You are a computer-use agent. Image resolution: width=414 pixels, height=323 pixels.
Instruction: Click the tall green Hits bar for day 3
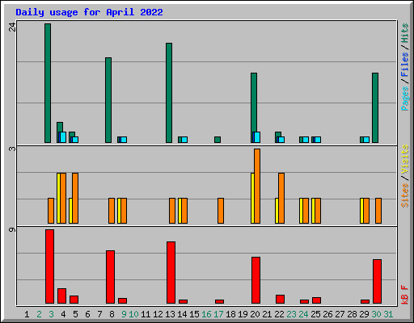48,83
